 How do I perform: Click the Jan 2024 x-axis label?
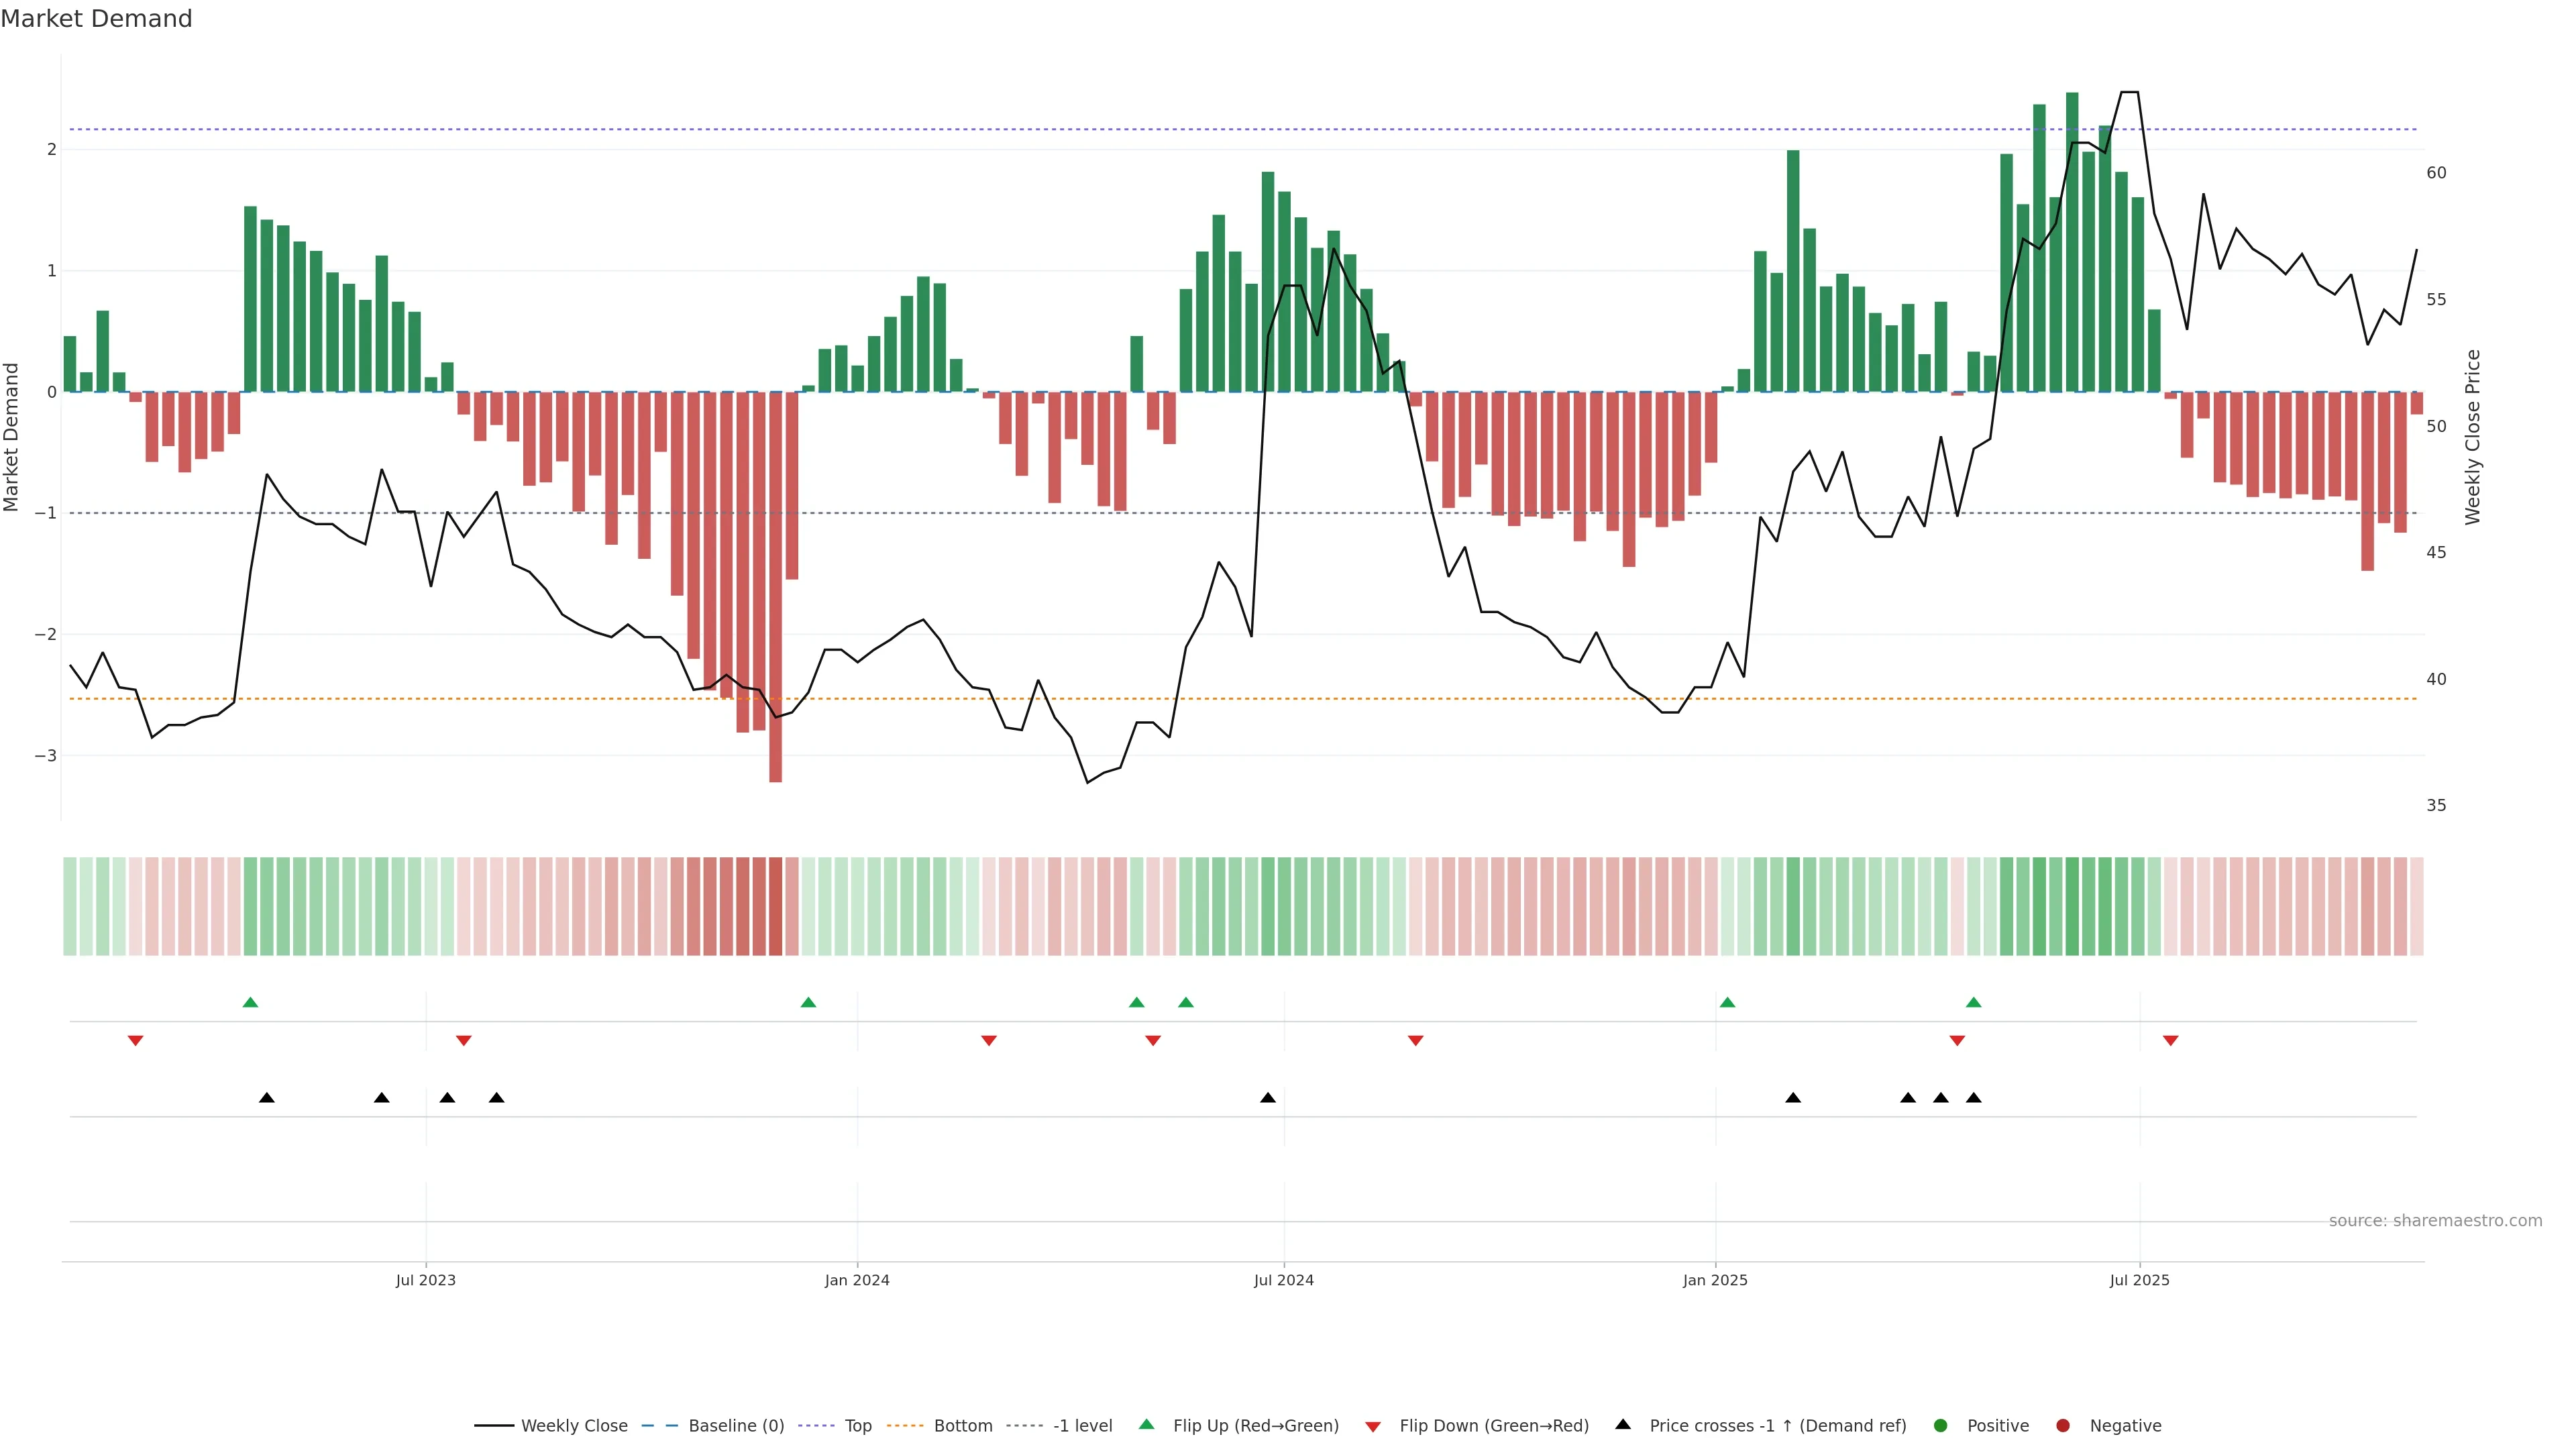857,1280
